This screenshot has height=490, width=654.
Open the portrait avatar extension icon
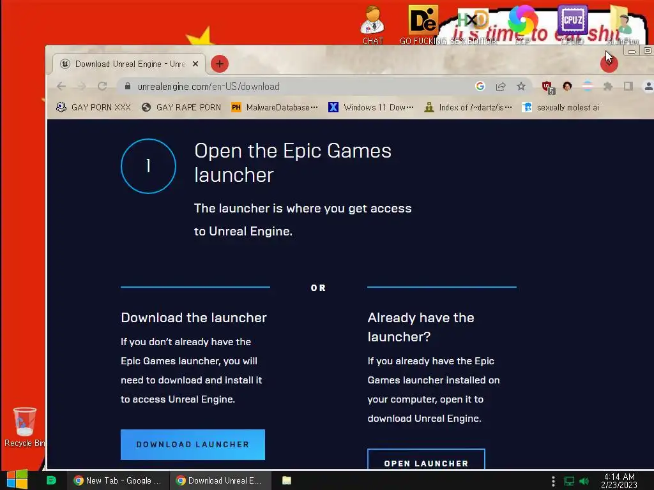tap(567, 86)
